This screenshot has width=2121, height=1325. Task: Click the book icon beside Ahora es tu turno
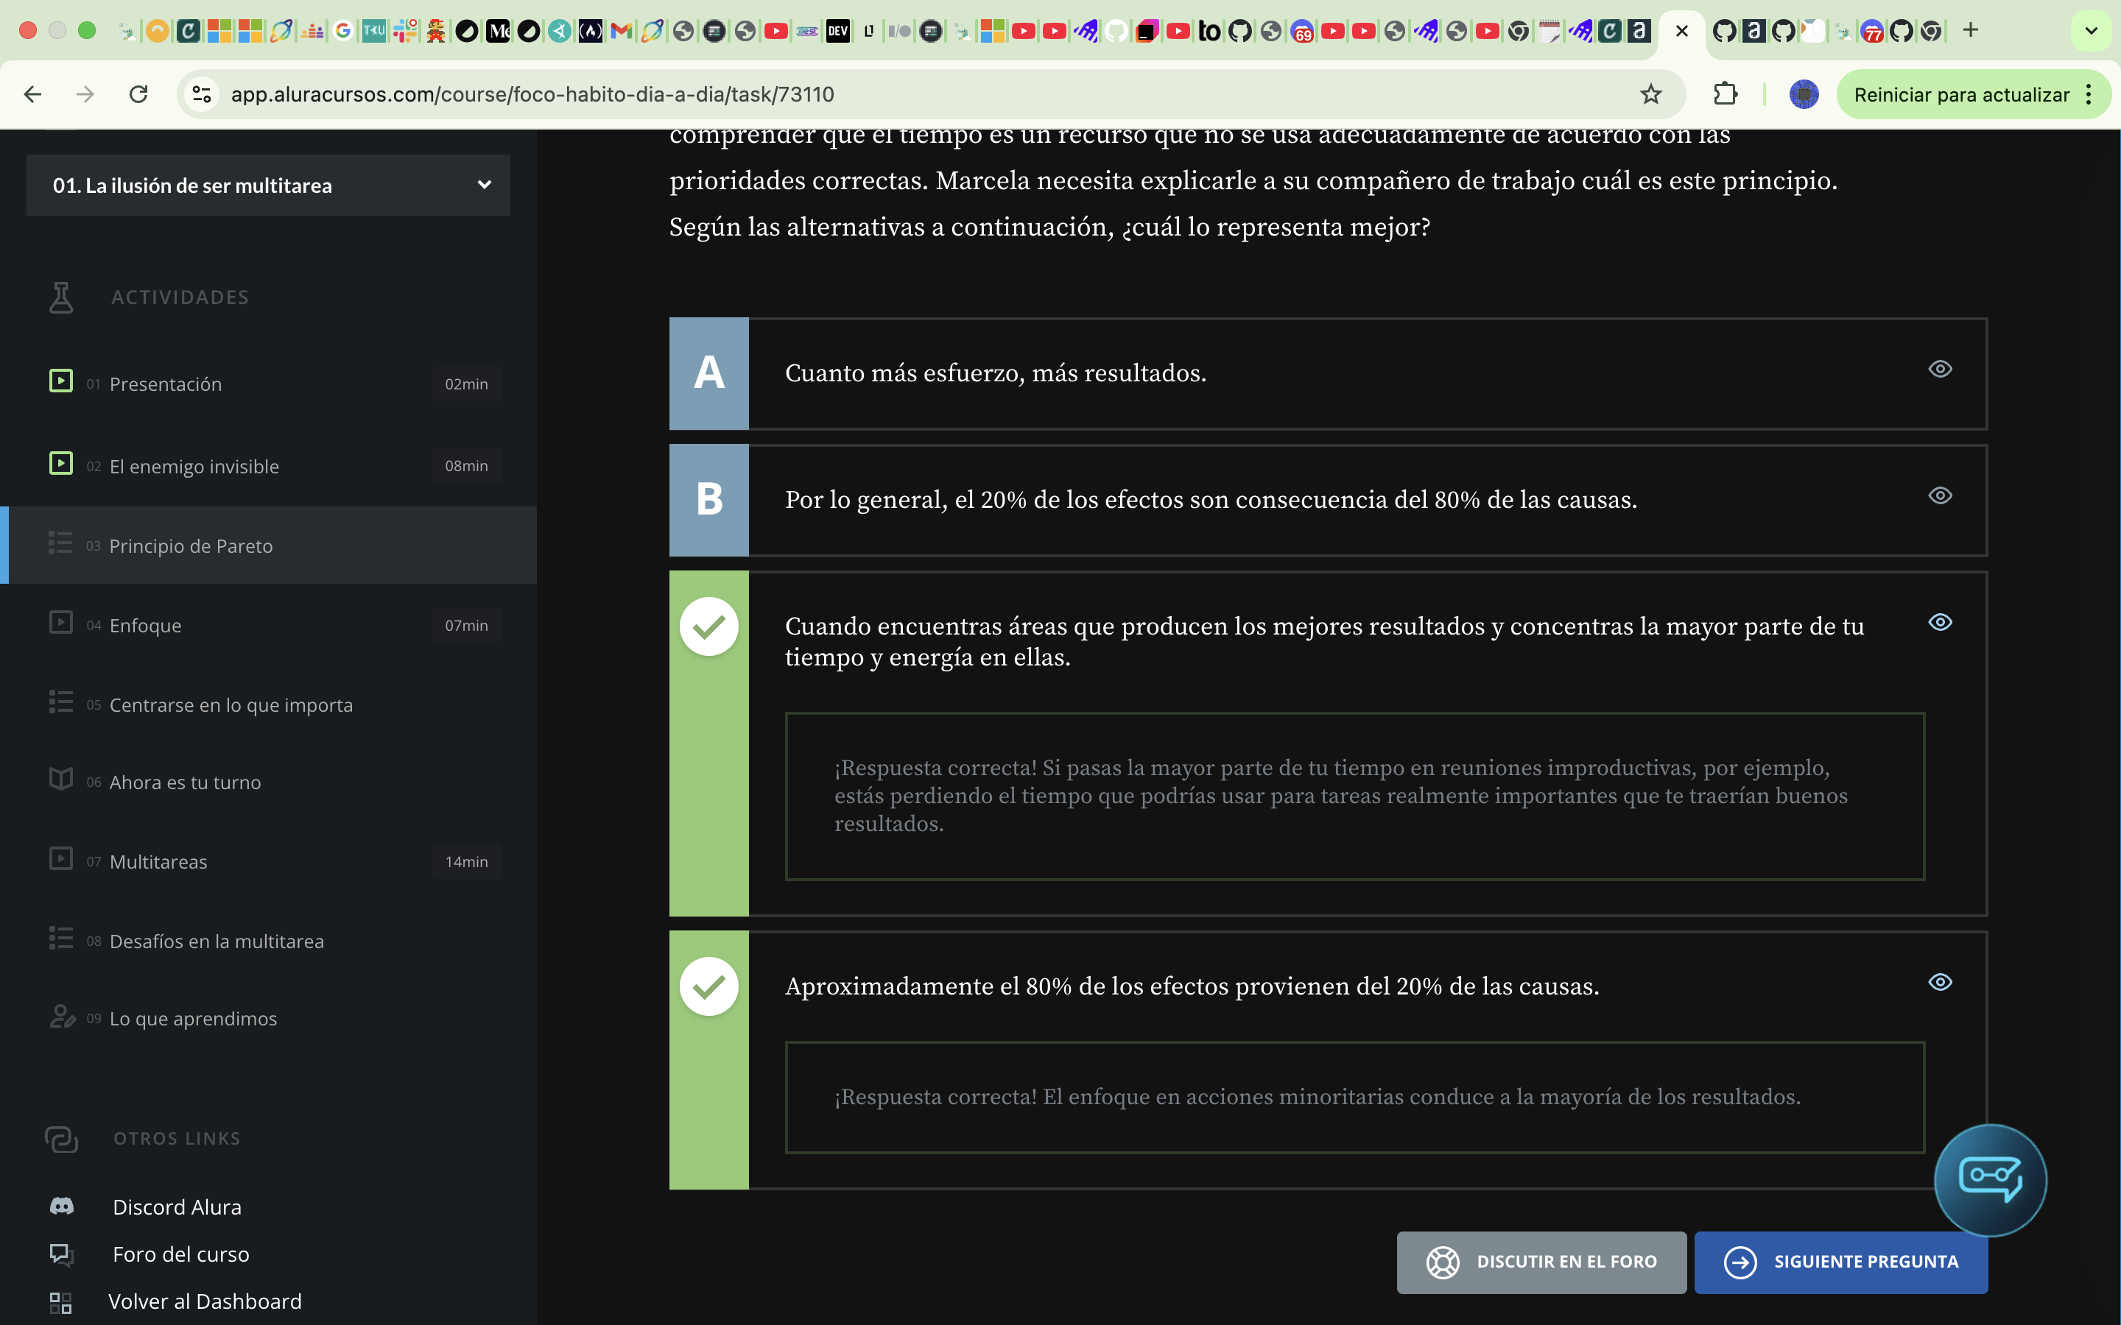60,778
